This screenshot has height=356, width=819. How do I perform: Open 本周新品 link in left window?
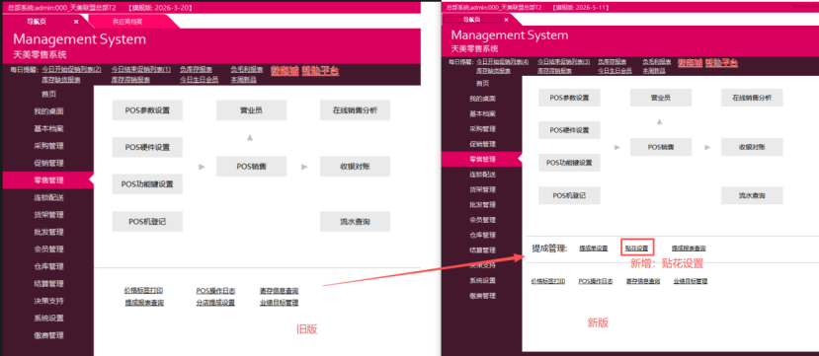pyautogui.click(x=243, y=80)
